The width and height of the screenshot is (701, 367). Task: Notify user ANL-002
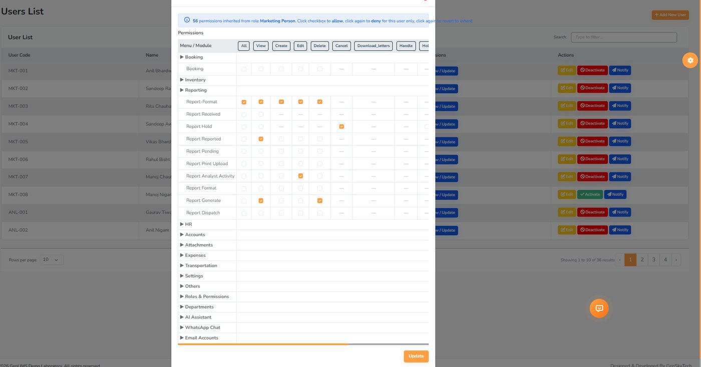click(x=620, y=230)
